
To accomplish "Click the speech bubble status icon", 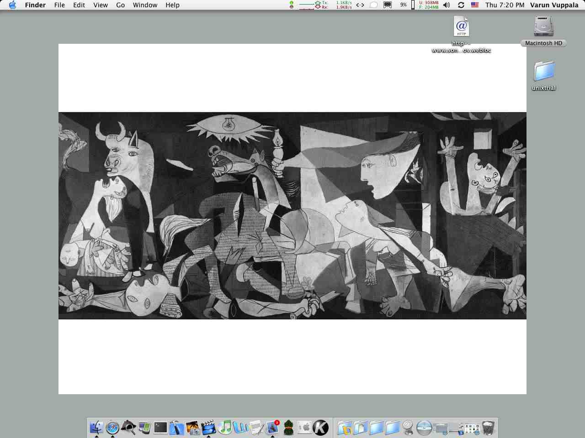I will pyautogui.click(x=373, y=5).
